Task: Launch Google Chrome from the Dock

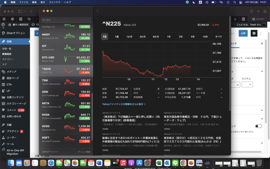Action: (182, 163)
